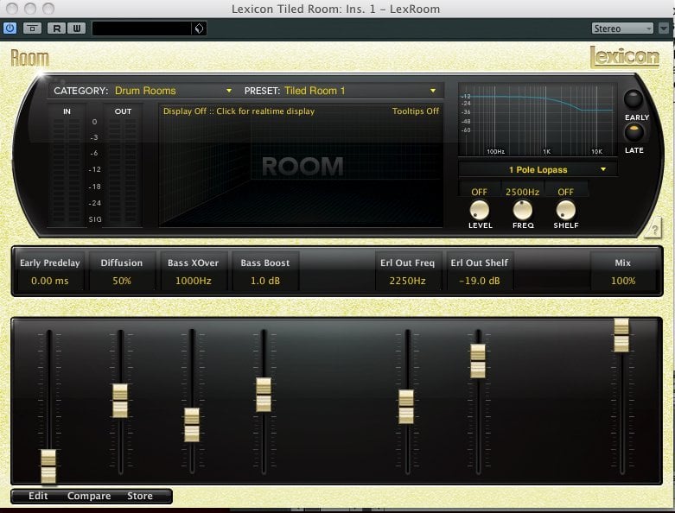
Task: Enable the W write automation button
Action: click(x=77, y=28)
